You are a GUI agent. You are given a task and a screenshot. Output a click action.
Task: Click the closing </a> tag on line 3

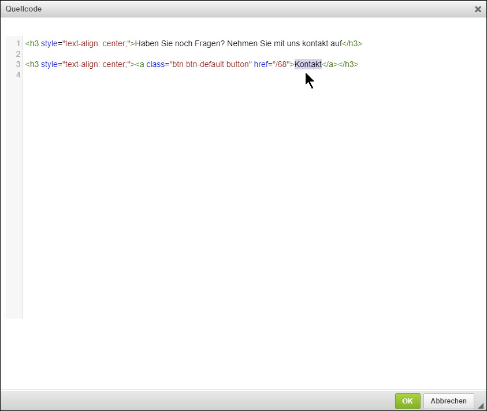tap(330, 64)
